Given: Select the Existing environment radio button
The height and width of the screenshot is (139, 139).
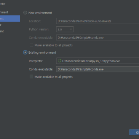Looking at the screenshot, I should point(25,52).
